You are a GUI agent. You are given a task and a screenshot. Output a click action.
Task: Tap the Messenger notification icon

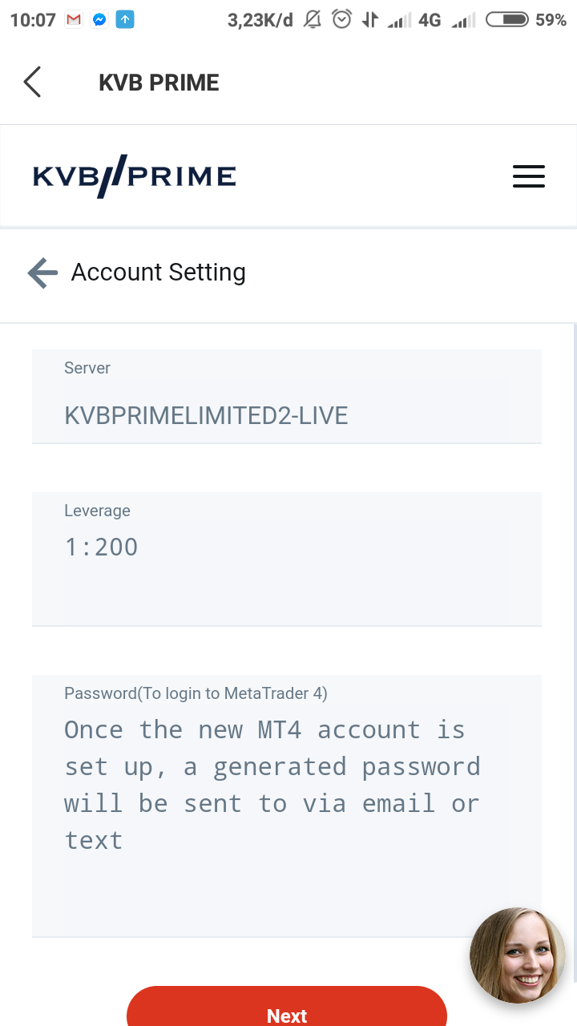point(99,20)
